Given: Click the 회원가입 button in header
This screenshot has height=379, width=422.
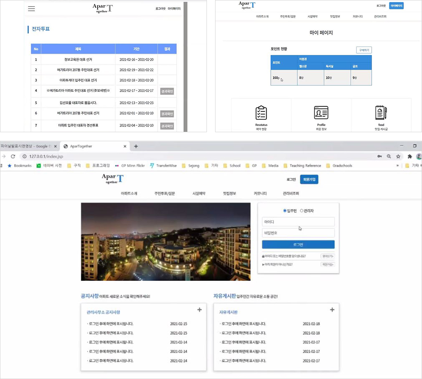Looking at the screenshot, I should pos(309,179).
